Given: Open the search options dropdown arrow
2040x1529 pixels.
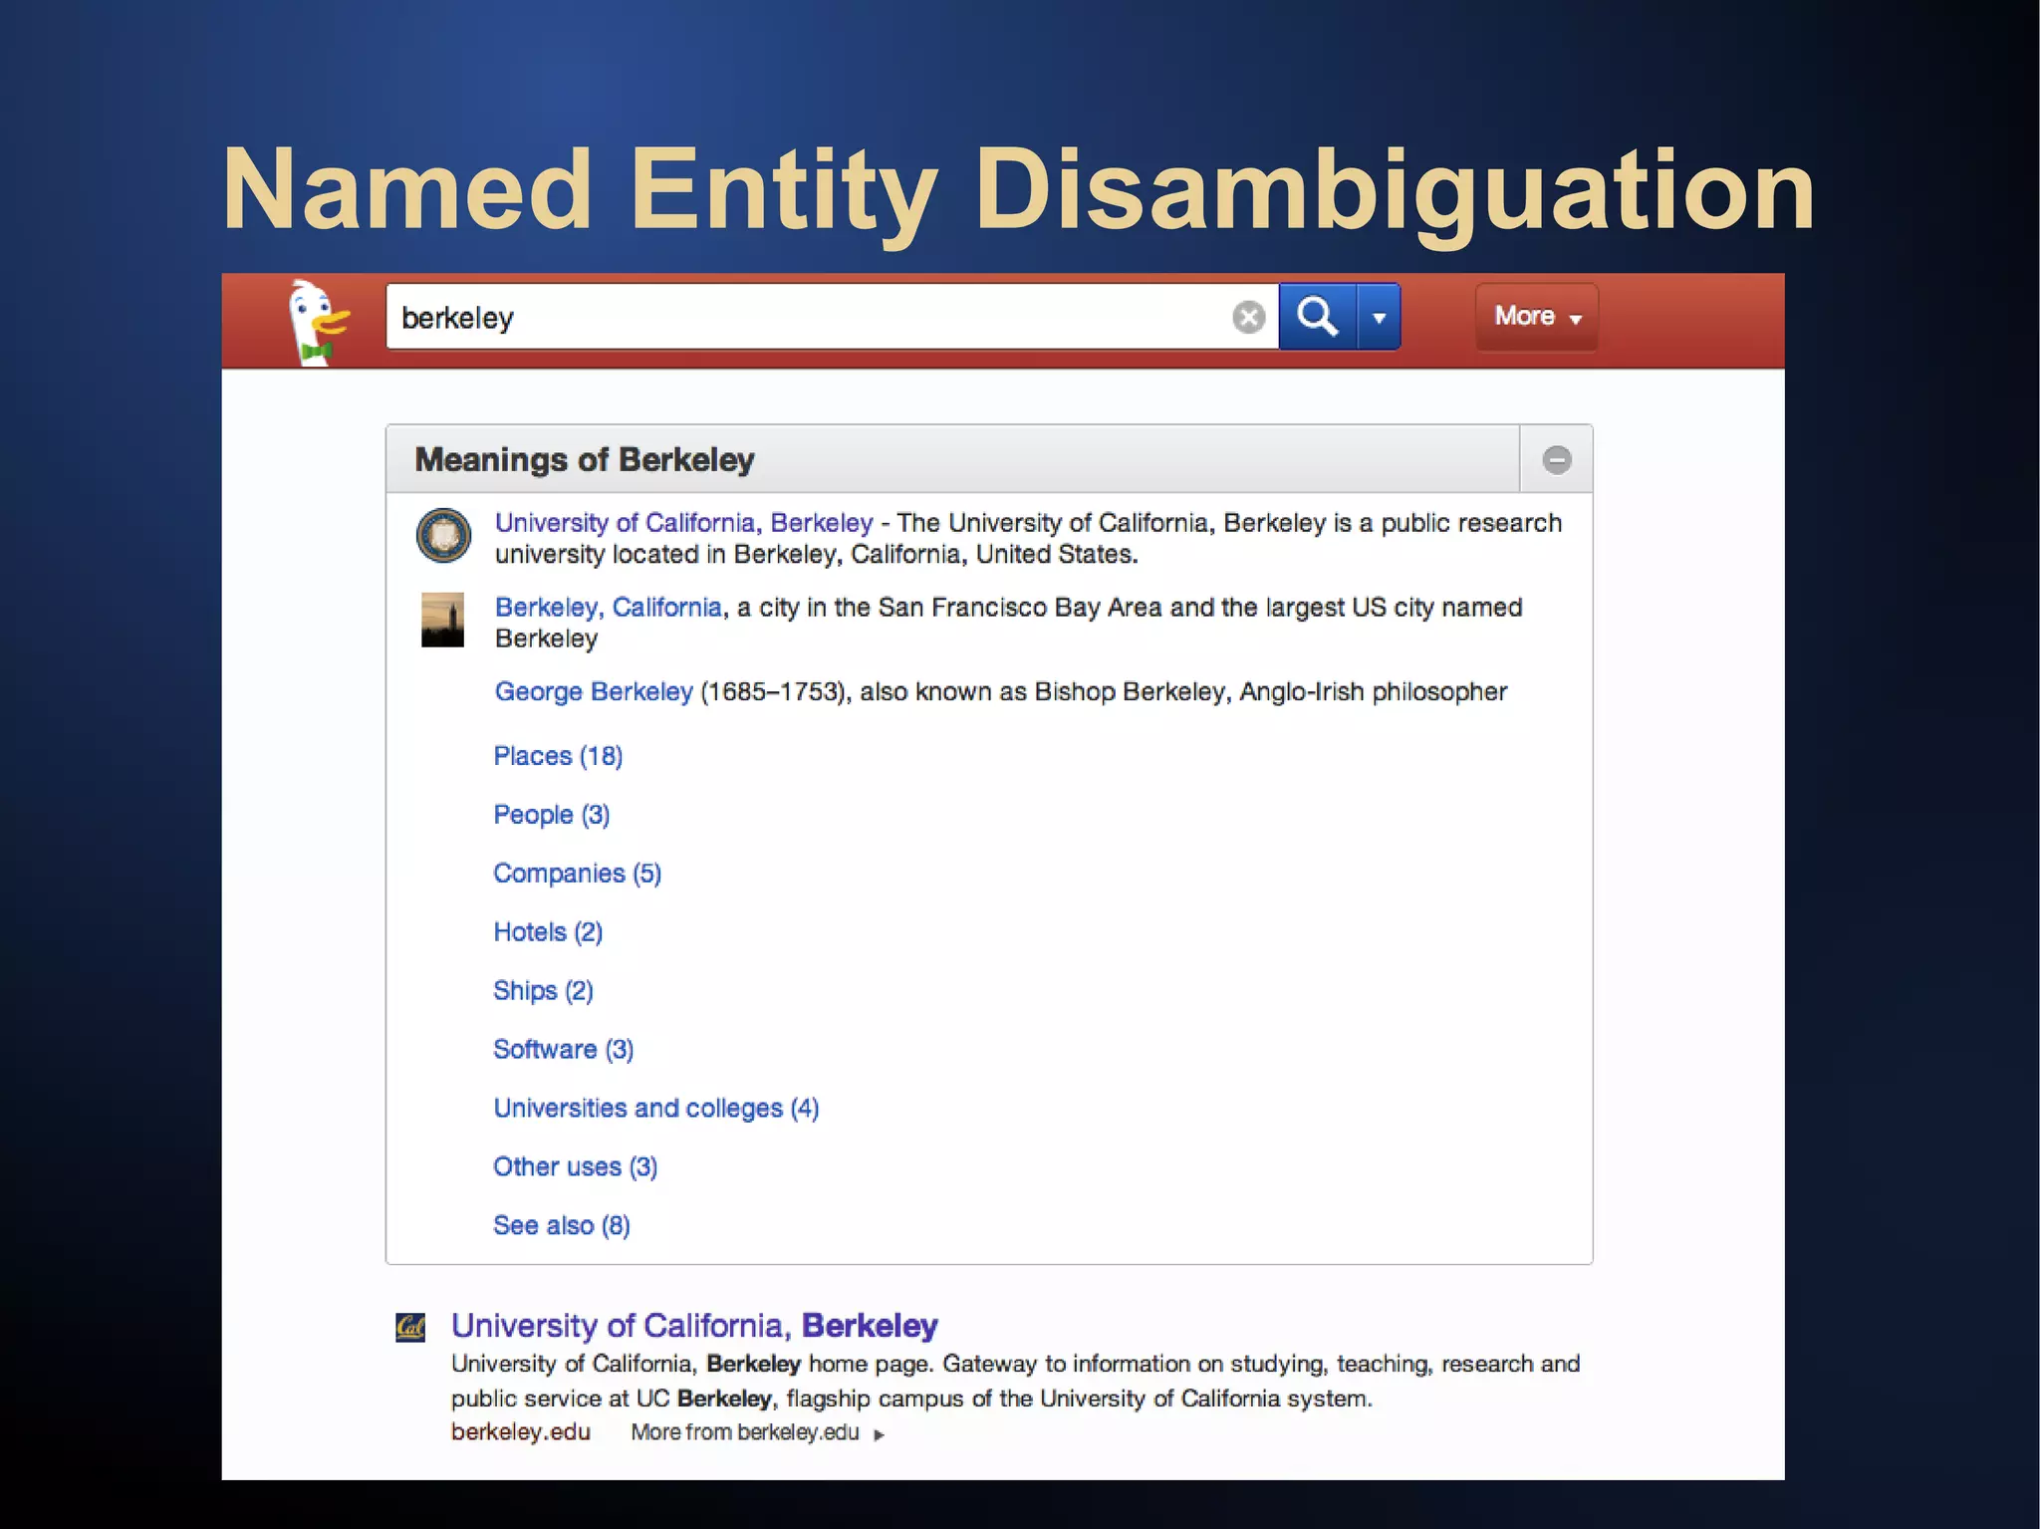Looking at the screenshot, I should pos(1380,318).
